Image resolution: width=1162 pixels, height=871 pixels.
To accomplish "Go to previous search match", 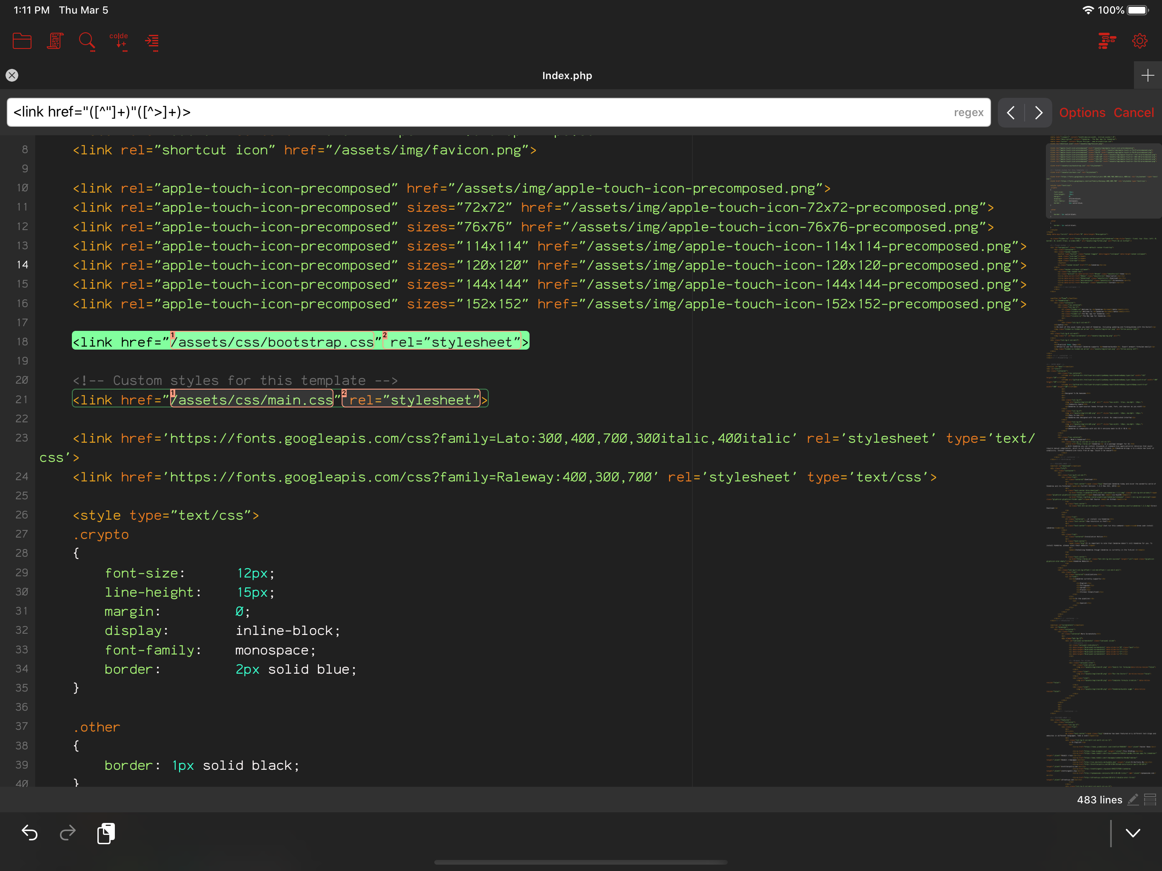I will [x=1011, y=112].
